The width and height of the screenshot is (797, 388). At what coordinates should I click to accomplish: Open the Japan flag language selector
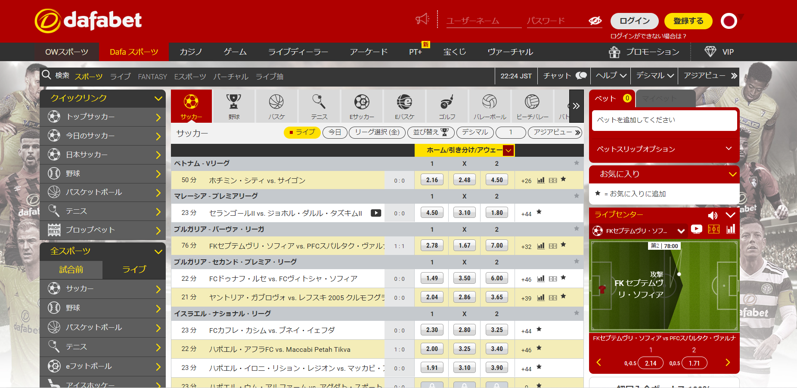click(729, 21)
